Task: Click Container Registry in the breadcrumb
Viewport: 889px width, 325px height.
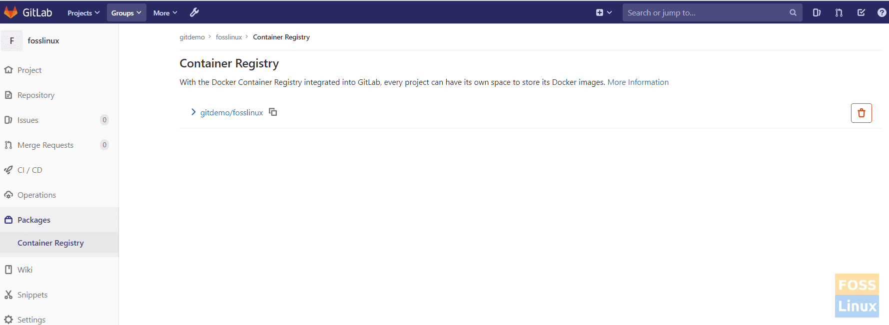Action: (x=281, y=37)
